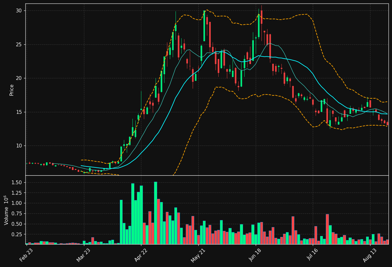
Task: Select the price tick label "15"
Action: pyautogui.click(x=19, y=112)
